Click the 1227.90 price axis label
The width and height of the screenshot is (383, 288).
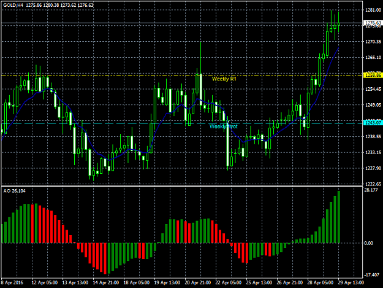pos(373,168)
